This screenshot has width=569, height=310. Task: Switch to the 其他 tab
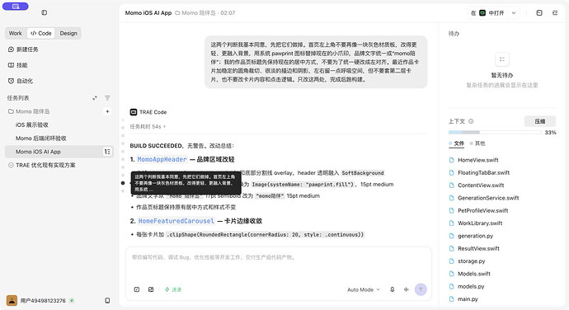(477, 143)
